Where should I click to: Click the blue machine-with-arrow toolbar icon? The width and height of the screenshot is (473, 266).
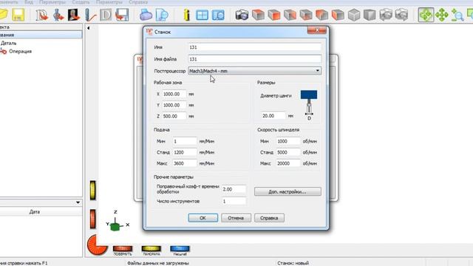click(x=58, y=15)
